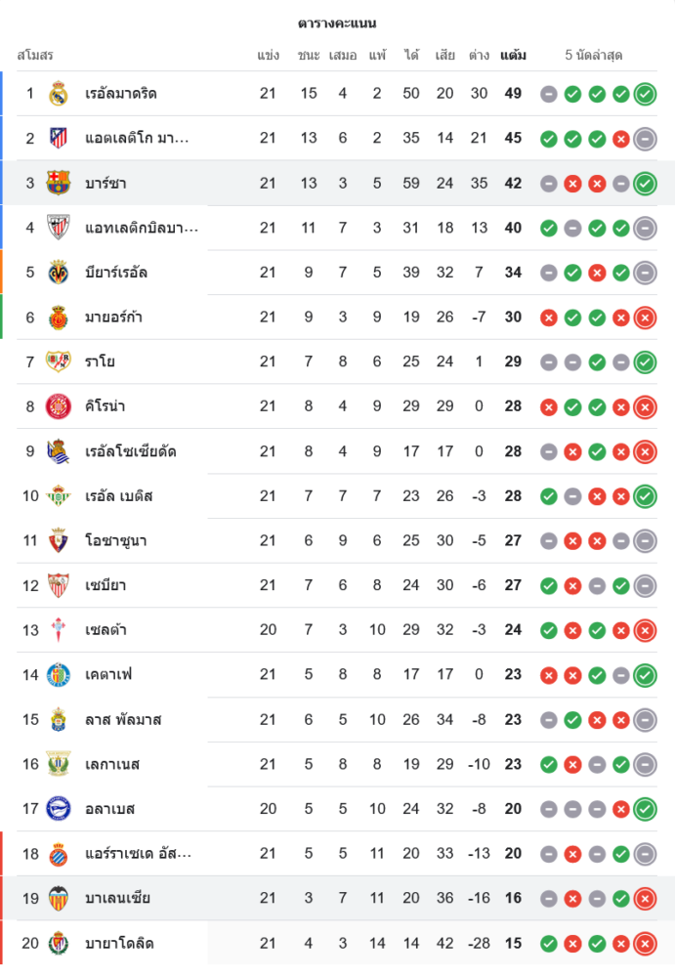The image size is (675, 977).
Task: Click the สโมสร club column header
Action: point(35,56)
